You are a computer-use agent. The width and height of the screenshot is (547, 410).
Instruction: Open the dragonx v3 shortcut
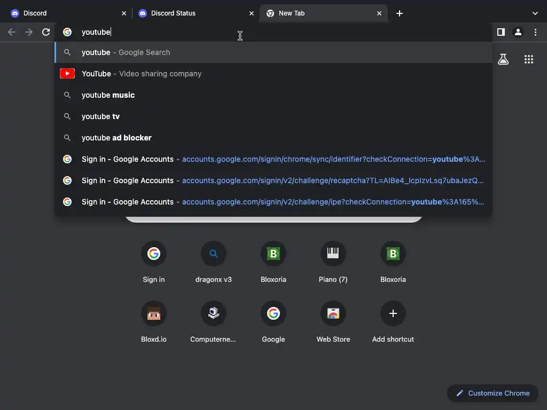tap(214, 262)
